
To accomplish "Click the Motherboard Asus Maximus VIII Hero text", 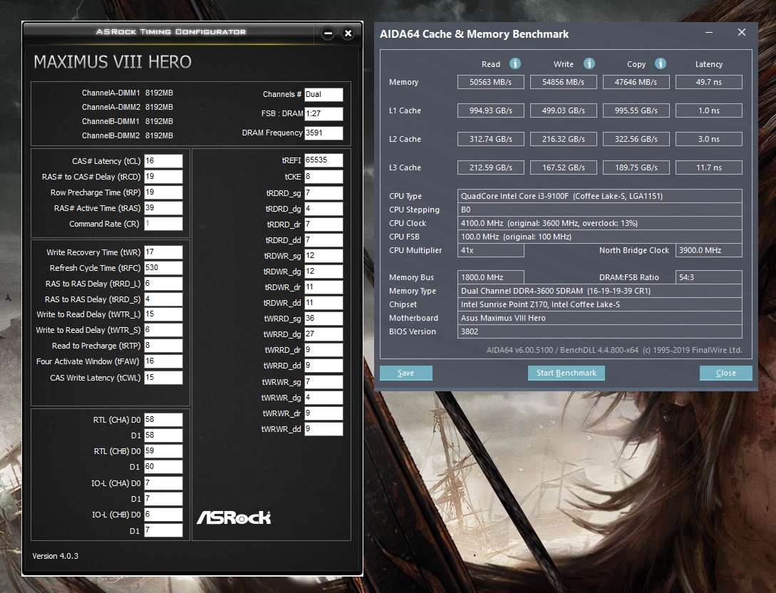I will 599,319.
